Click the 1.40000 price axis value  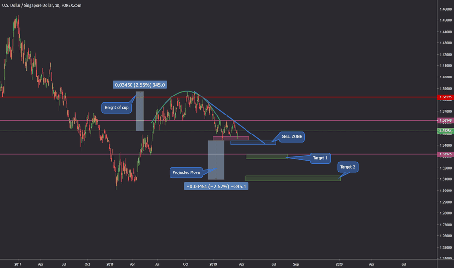[446, 77]
